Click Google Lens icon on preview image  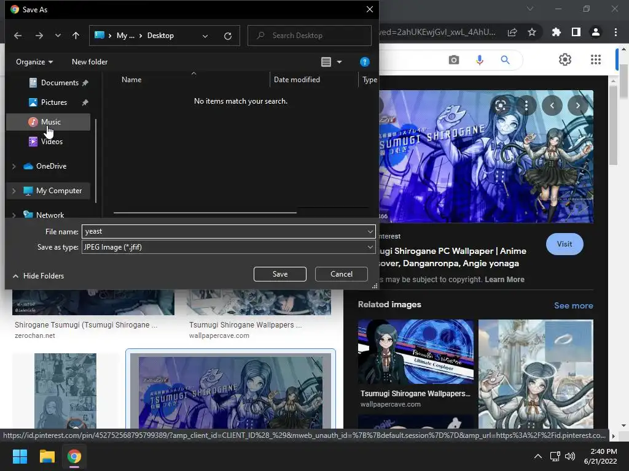click(x=500, y=105)
